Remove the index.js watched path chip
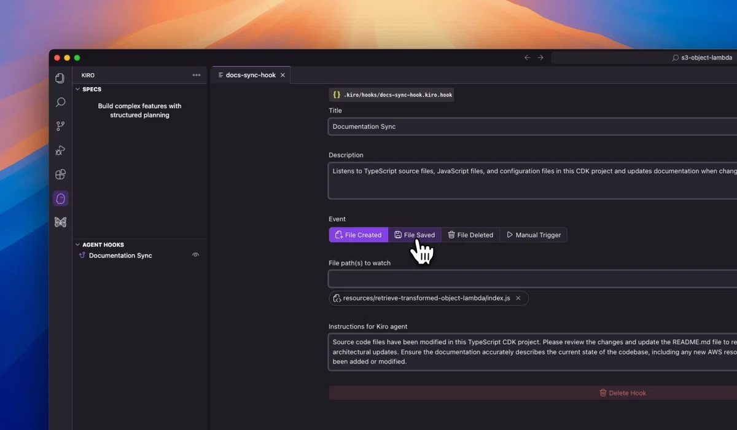737x430 pixels. 518,298
